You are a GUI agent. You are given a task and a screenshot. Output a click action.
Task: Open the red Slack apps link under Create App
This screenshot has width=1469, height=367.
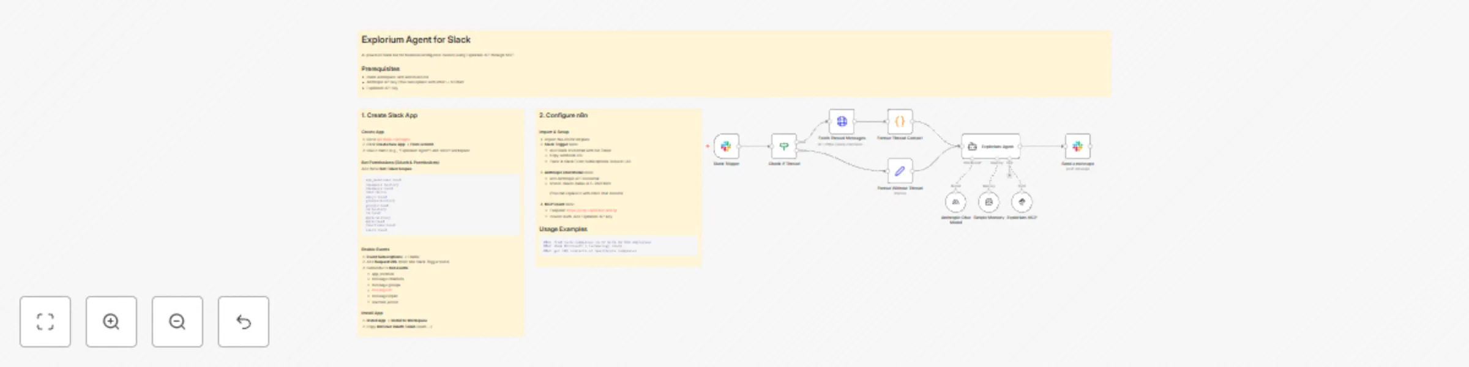[x=393, y=139]
